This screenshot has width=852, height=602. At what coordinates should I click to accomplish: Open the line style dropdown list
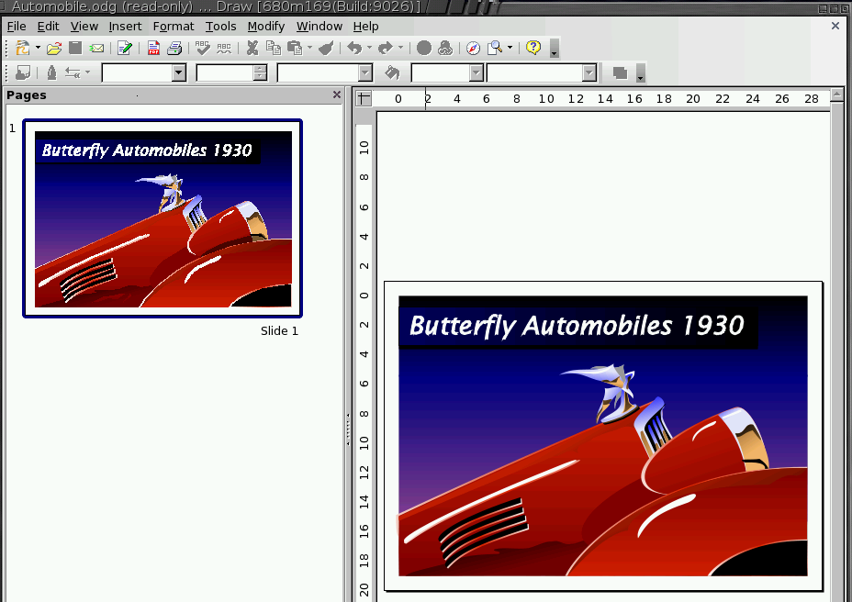pyautogui.click(x=178, y=72)
